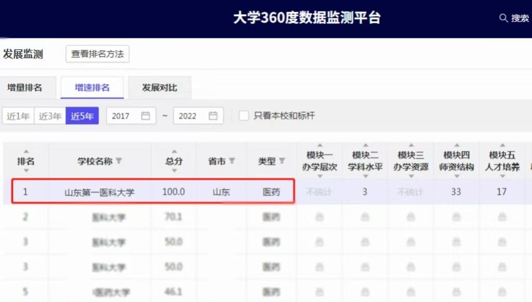Click the 山东第一医科大学 table row
The height and width of the screenshot is (302, 532).
99,192
